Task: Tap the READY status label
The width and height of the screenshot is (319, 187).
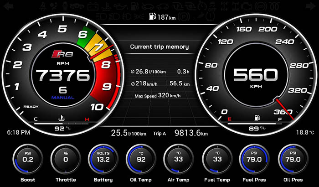Action: pos(31,107)
